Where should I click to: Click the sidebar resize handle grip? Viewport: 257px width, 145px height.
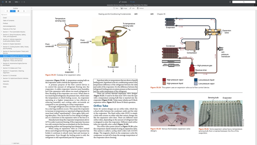coord(32,8)
